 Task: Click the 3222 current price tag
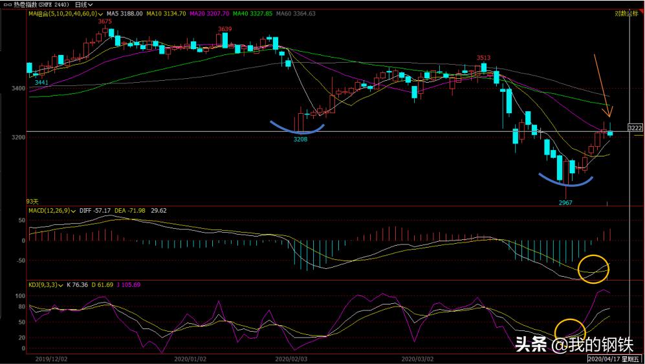pyautogui.click(x=635, y=128)
